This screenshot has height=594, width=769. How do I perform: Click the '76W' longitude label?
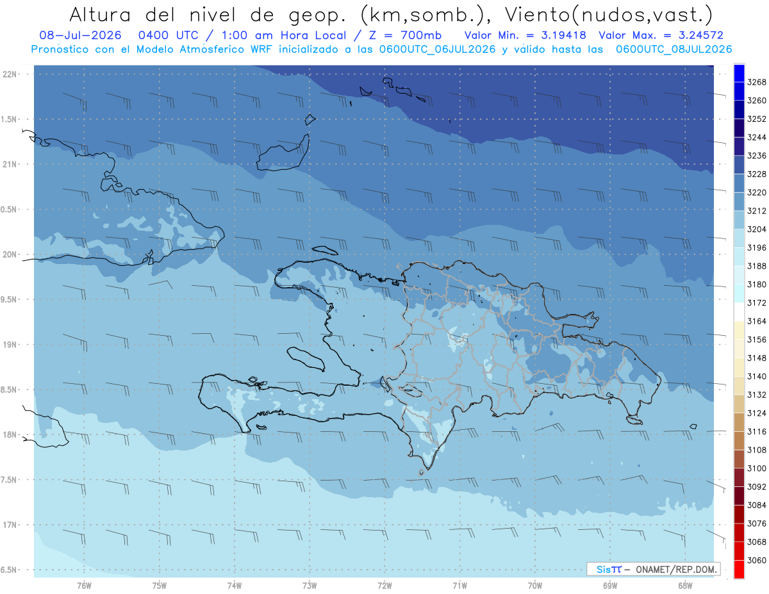point(84,586)
